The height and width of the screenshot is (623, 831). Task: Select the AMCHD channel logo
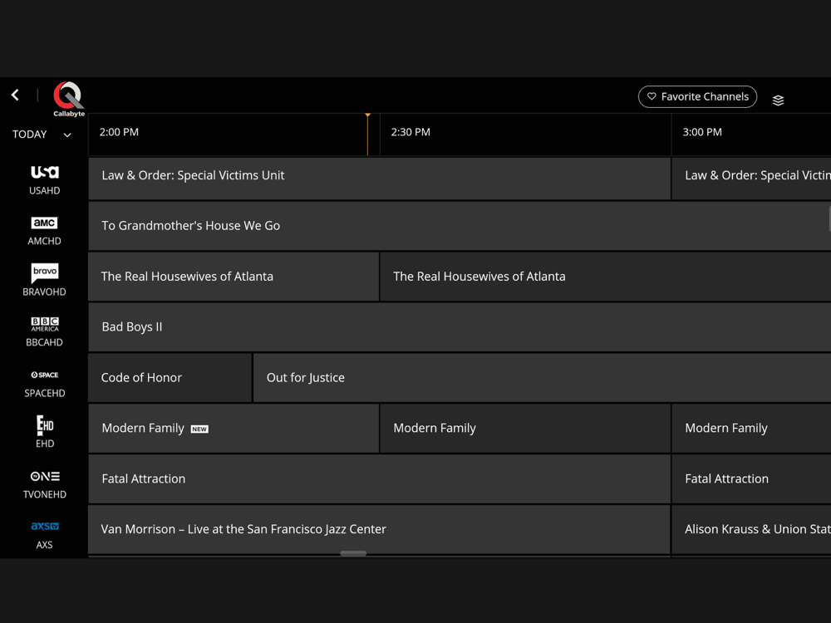(x=45, y=223)
